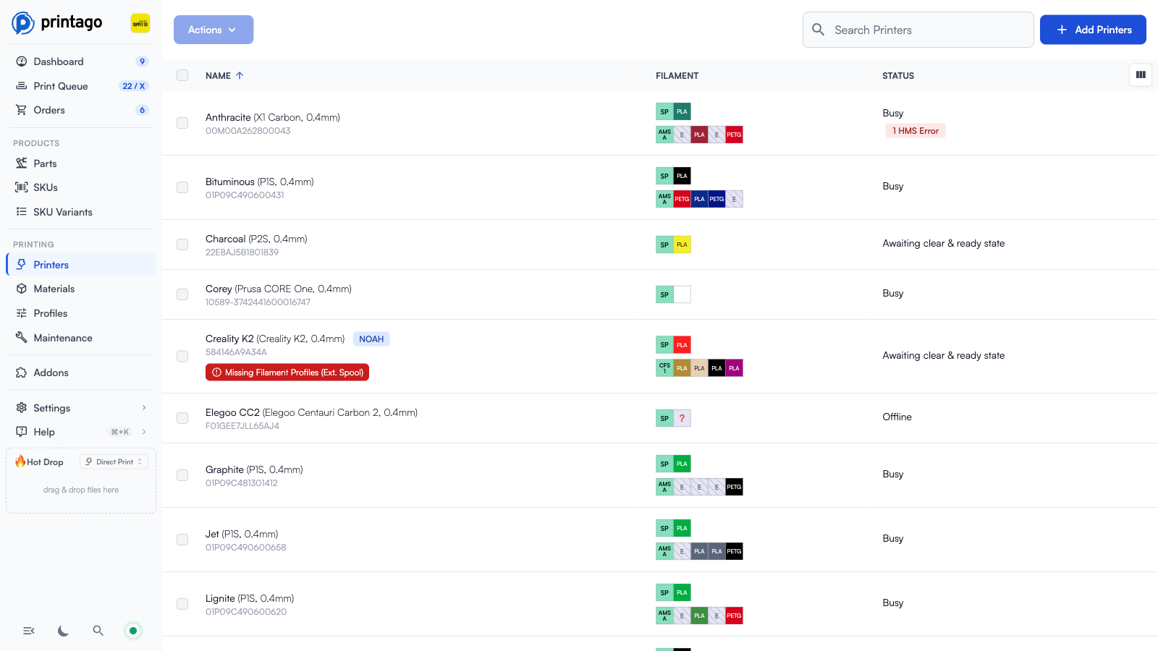Click the NOAH tag on Creality K2
The width and height of the screenshot is (1158, 651).
(371, 339)
